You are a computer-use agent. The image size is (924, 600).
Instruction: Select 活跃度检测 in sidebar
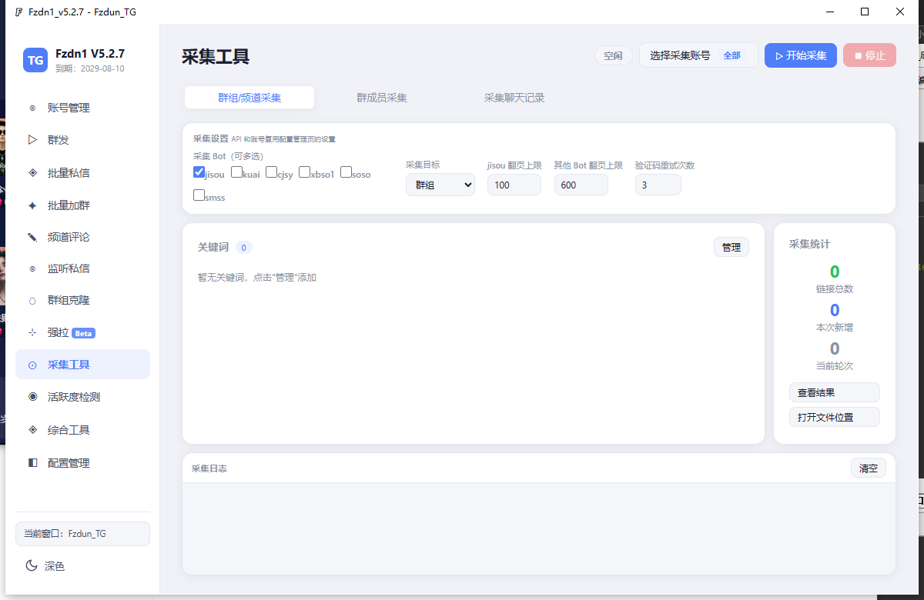click(82, 397)
